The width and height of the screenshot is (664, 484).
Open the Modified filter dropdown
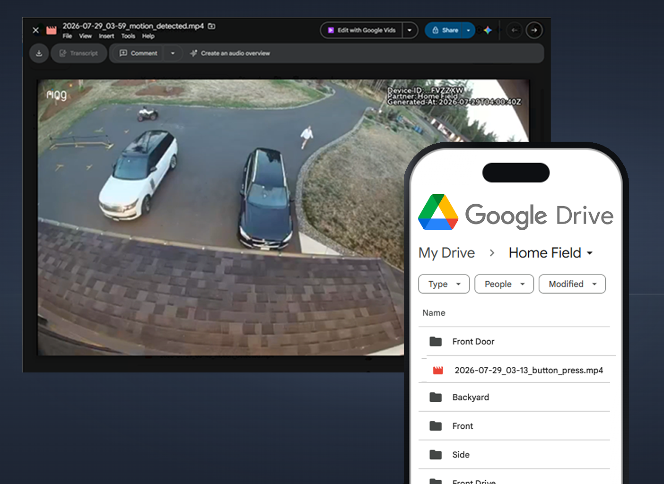[x=572, y=284]
